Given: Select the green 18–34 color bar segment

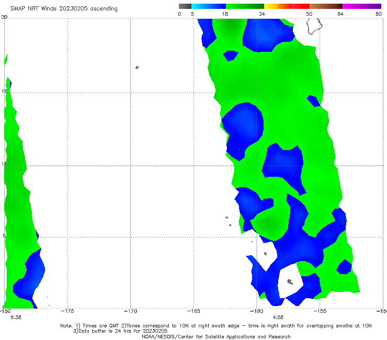Looking at the screenshot, I should tap(245, 6).
